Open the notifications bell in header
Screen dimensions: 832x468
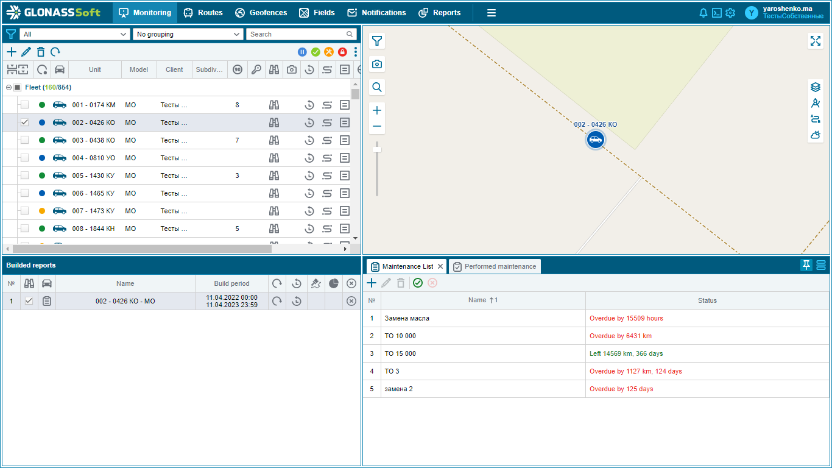pos(703,13)
